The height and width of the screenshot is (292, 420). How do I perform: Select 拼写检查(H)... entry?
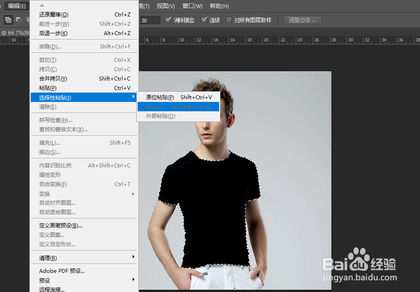(x=84, y=120)
